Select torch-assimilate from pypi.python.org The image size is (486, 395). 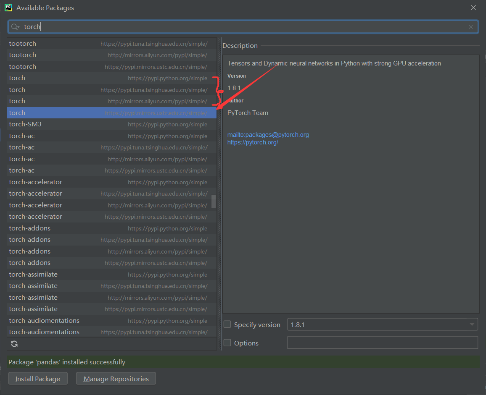pos(111,274)
